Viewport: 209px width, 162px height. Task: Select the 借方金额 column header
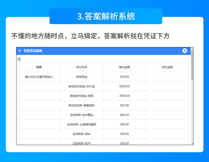pyautogui.click(x=124, y=67)
